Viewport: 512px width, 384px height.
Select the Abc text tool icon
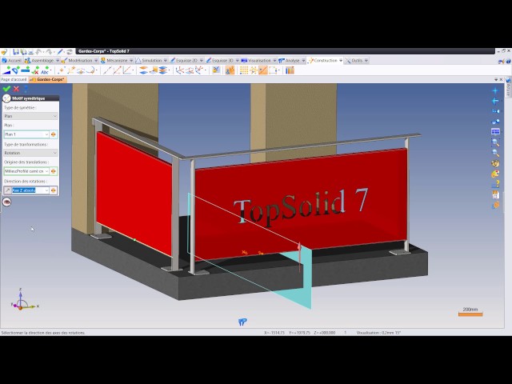pos(45,70)
